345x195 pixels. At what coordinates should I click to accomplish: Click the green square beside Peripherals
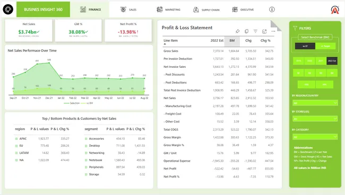click(86, 167)
